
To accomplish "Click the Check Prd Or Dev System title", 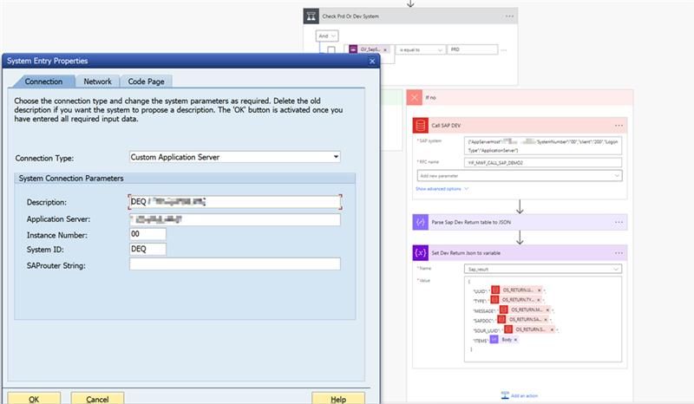I will (350, 16).
